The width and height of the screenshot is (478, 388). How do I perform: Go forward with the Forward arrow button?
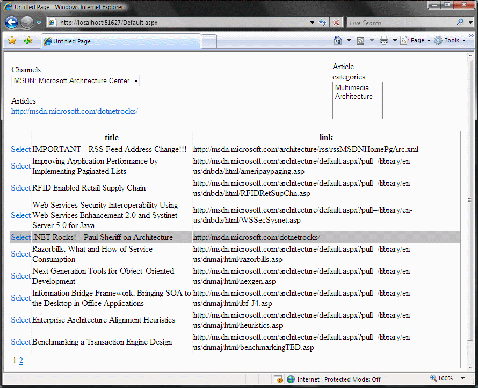(x=27, y=23)
